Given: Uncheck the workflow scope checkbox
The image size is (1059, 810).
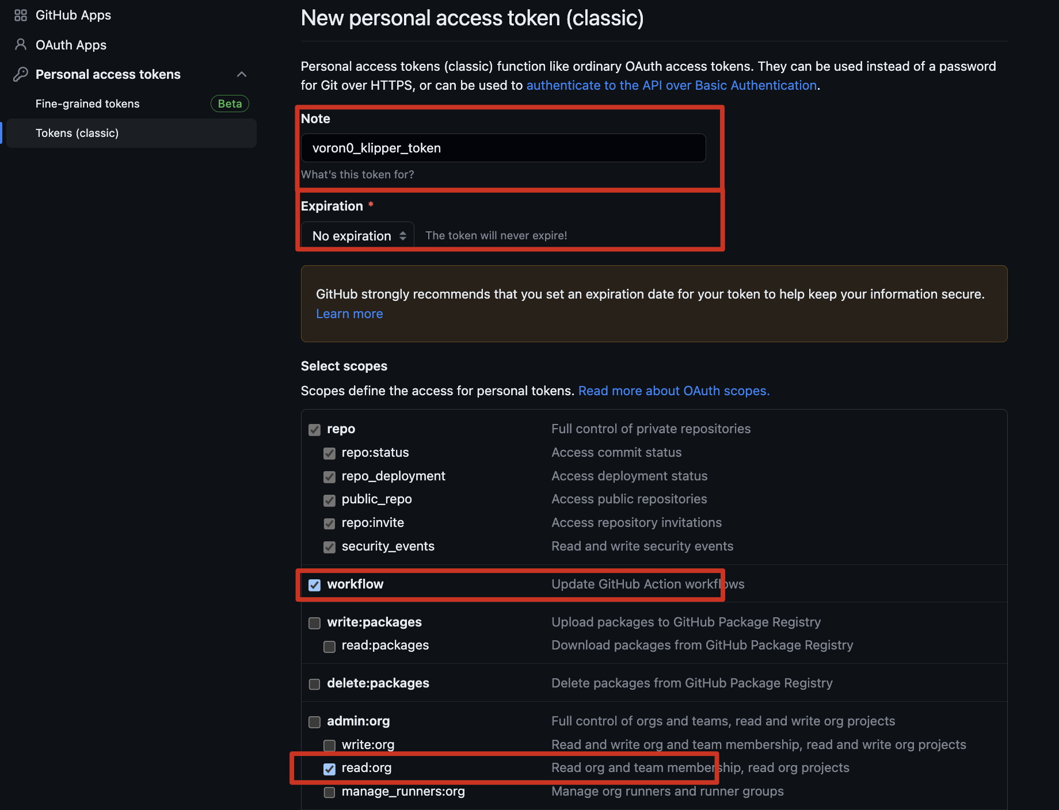Looking at the screenshot, I should [x=314, y=585].
